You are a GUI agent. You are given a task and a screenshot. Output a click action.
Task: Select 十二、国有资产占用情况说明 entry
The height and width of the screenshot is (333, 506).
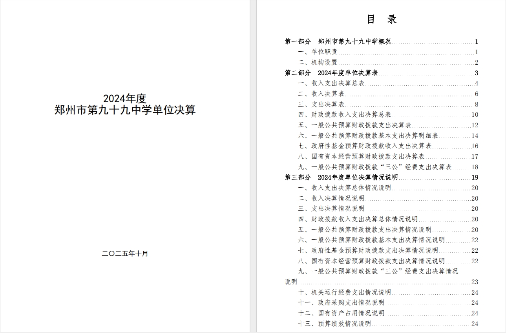click(341, 313)
